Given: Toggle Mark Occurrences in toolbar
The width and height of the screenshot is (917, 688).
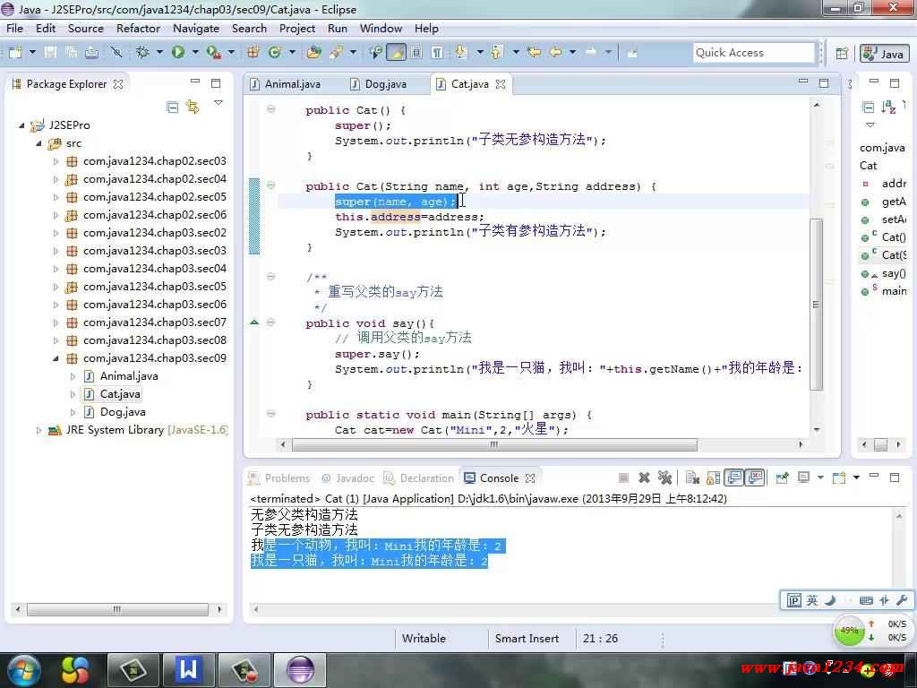Looking at the screenshot, I should tap(396, 53).
